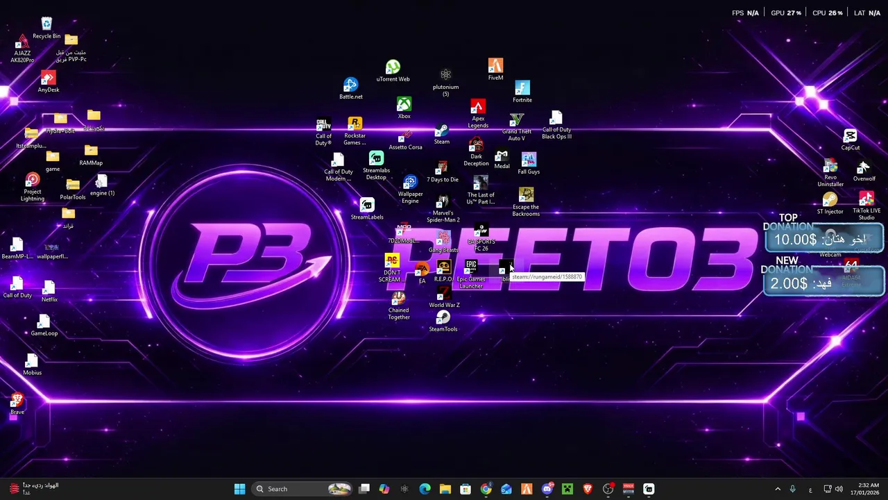Select the CapCut desktop icon
Screen dimensions: 888x500
pyautogui.click(x=851, y=140)
